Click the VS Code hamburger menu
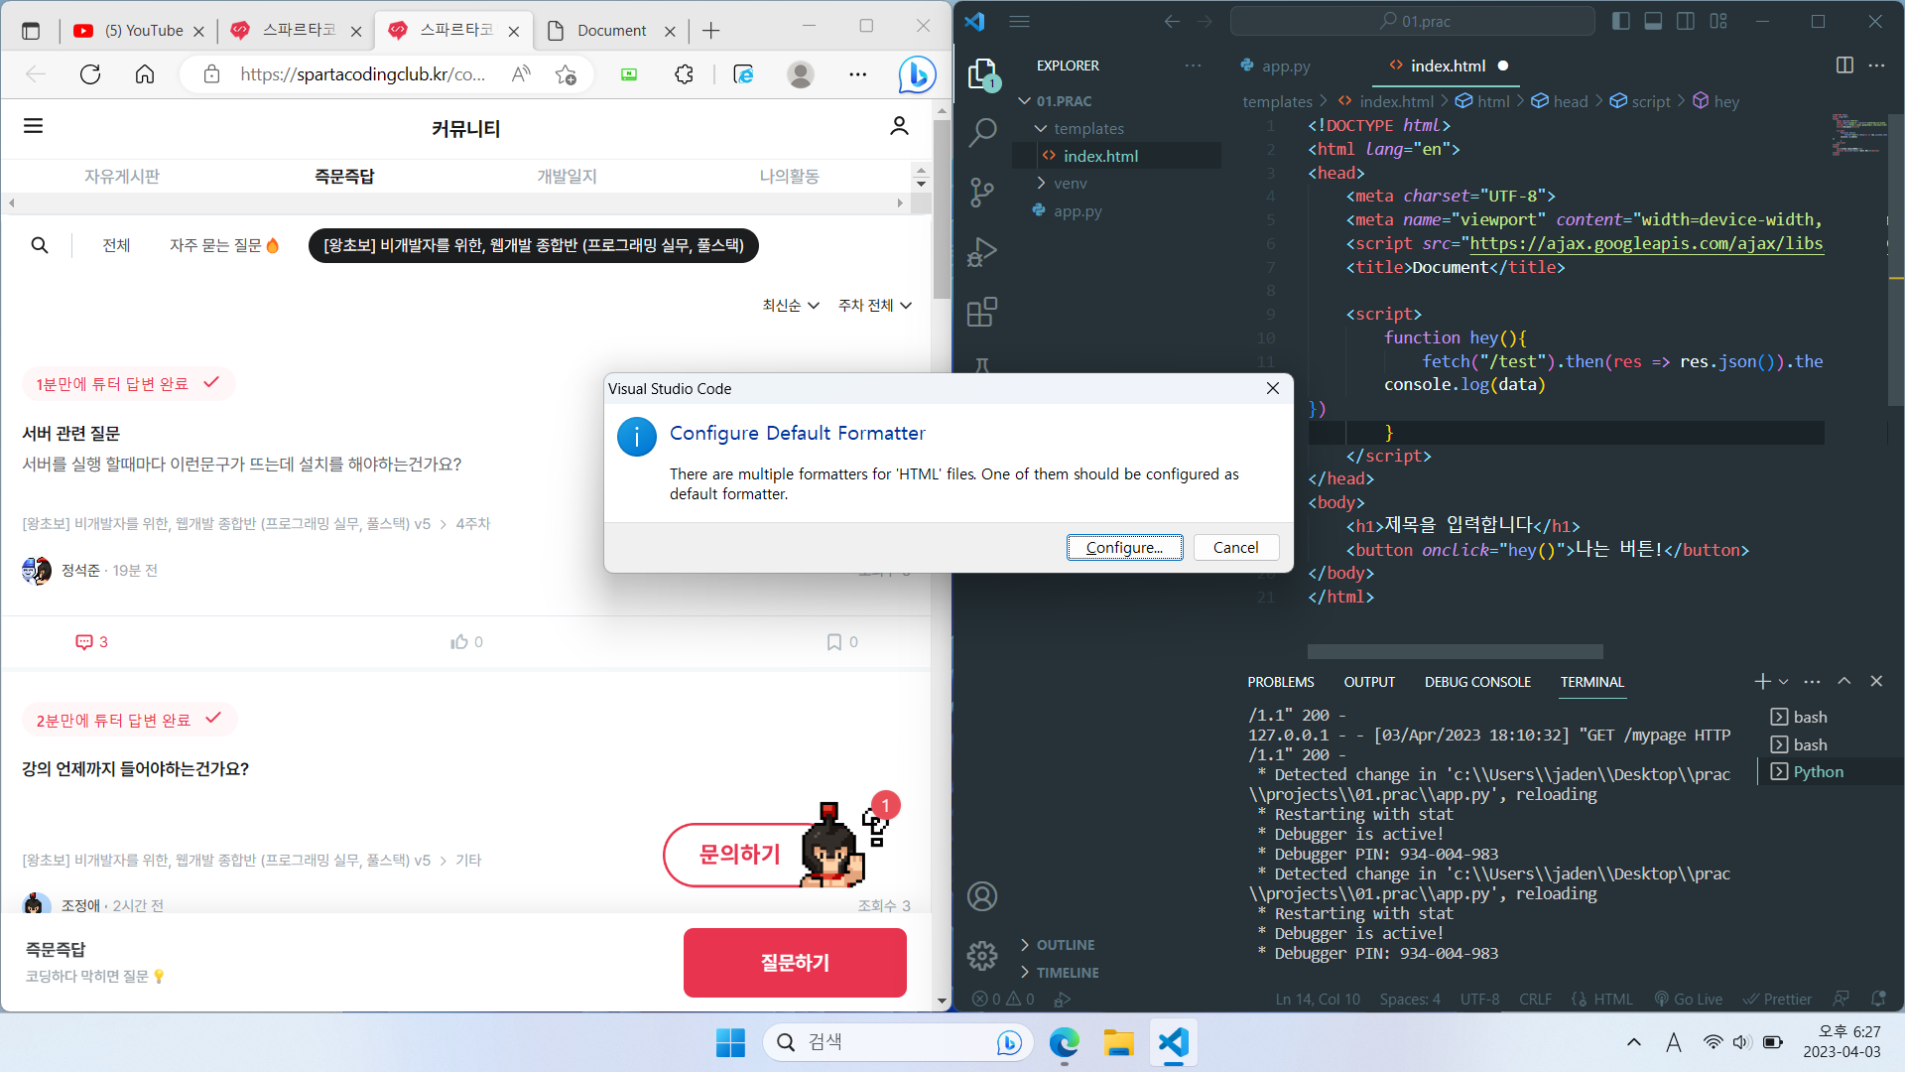Viewport: 1905px width, 1072px height. click(1019, 21)
